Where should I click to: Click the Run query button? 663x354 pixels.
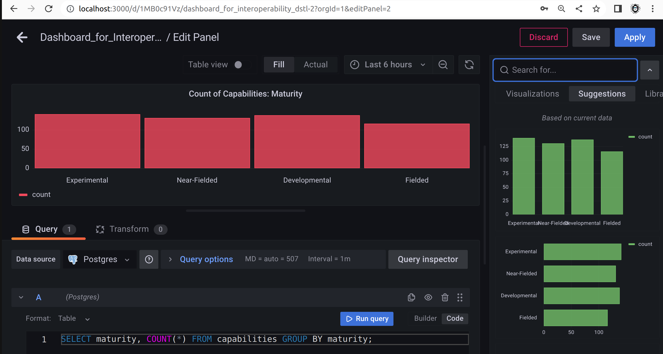367,319
